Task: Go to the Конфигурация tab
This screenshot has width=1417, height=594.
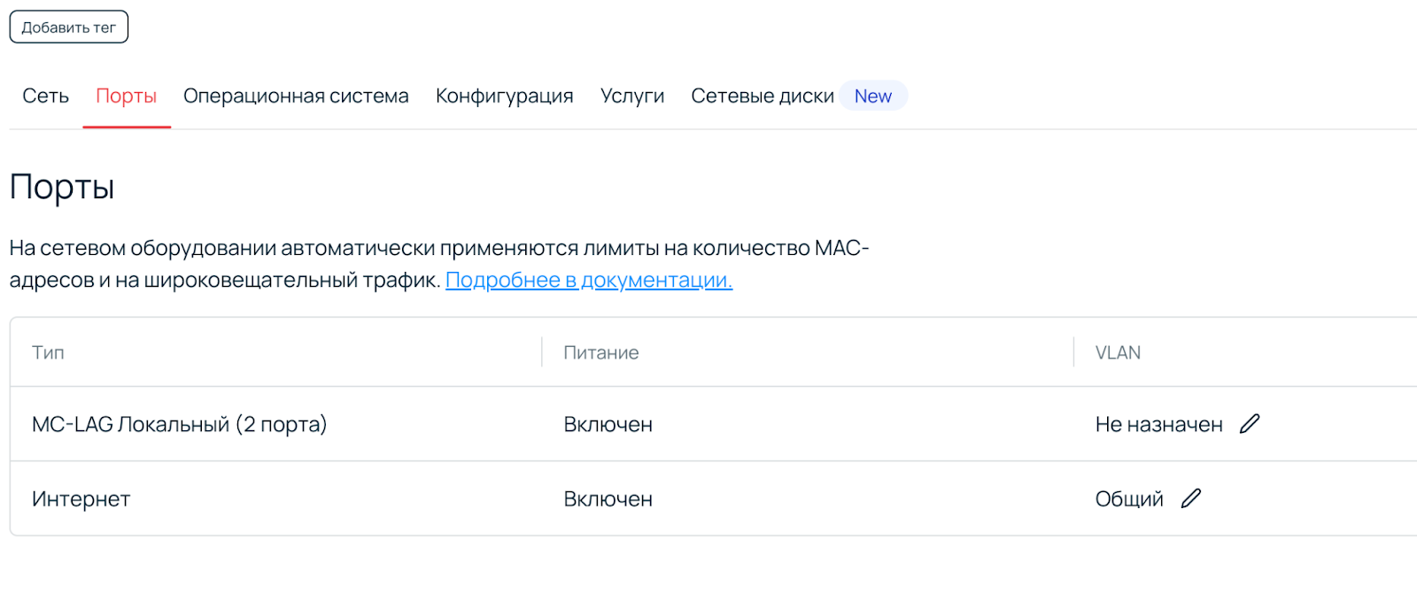Action: coord(505,96)
